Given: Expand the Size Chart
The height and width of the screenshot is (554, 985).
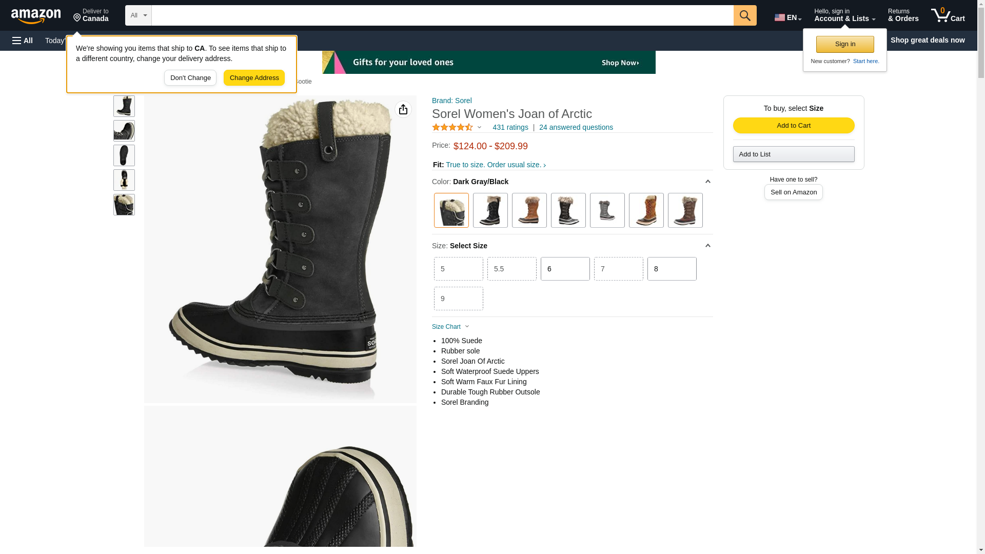Looking at the screenshot, I should pyautogui.click(x=450, y=327).
